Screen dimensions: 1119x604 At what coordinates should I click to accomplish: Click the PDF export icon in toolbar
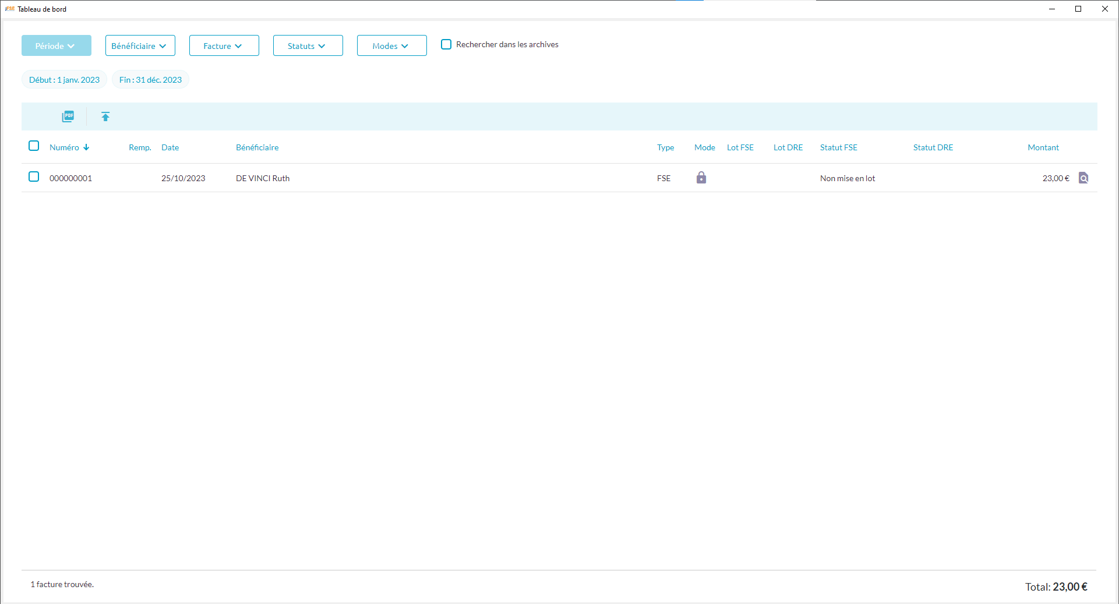68,116
